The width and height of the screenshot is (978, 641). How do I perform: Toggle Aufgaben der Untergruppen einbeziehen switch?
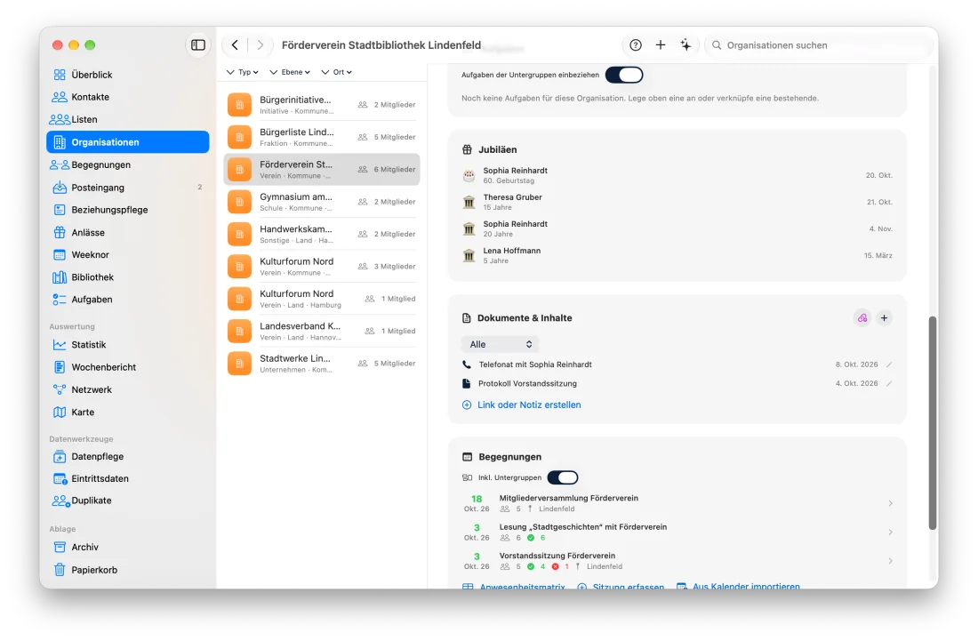[x=624, y=75]
